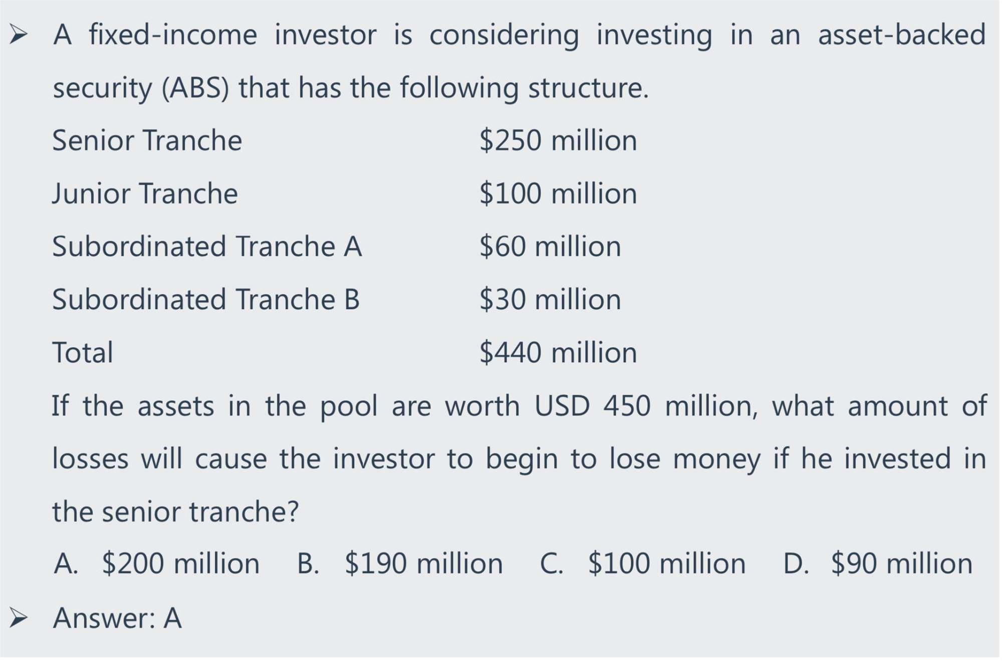Click the $250 million senior amount

(558, 140)
